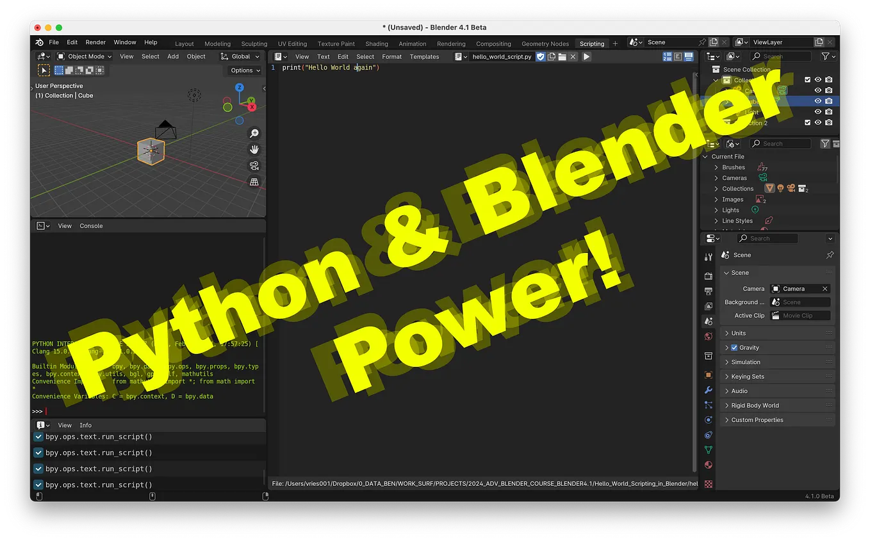This screenshot has width=870, height=541.
Task: Clear the Camera assignment with the X button
Action: (825, 289)
